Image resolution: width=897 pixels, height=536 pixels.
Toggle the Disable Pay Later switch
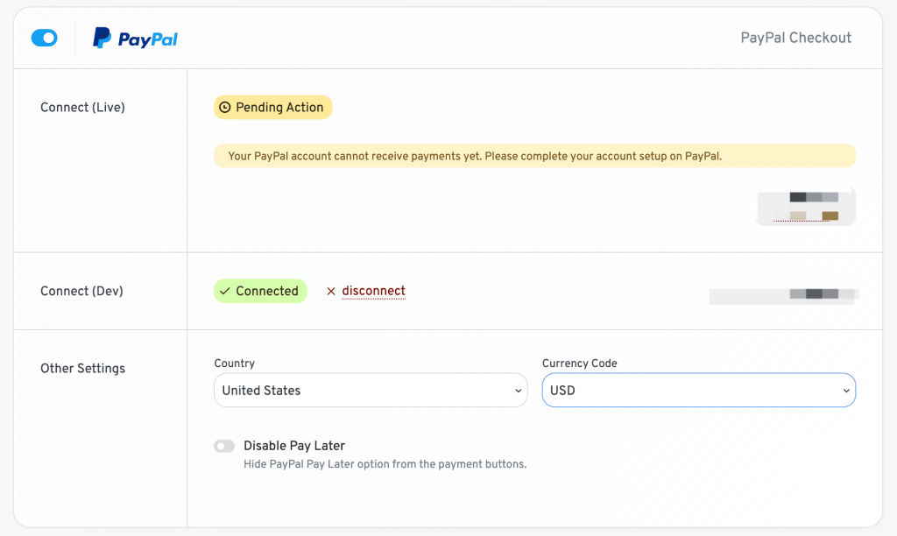[x=224, y=446]
